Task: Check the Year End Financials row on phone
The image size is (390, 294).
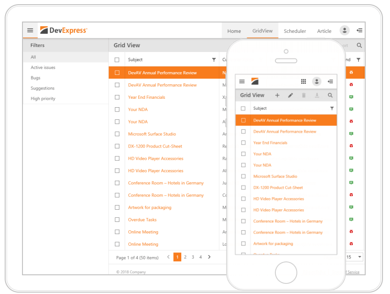Action: (x=243, y=142)
